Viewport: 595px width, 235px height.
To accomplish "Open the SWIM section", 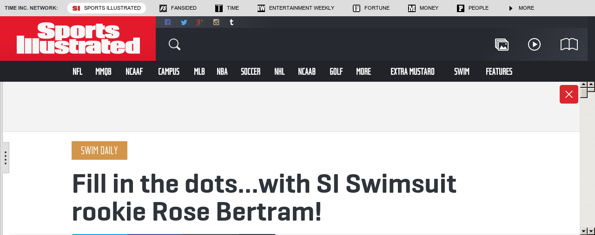I will [462, 72].
